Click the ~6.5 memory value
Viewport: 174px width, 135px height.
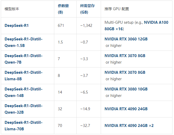(x=84, y=92)
